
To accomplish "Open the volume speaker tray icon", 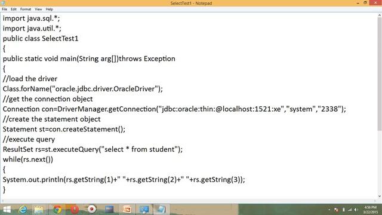I will point(356,210).
